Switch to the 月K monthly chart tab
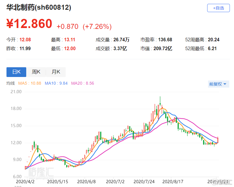Image resolution: width=234 pixels, height=187 pixels. tap(56, 72)
